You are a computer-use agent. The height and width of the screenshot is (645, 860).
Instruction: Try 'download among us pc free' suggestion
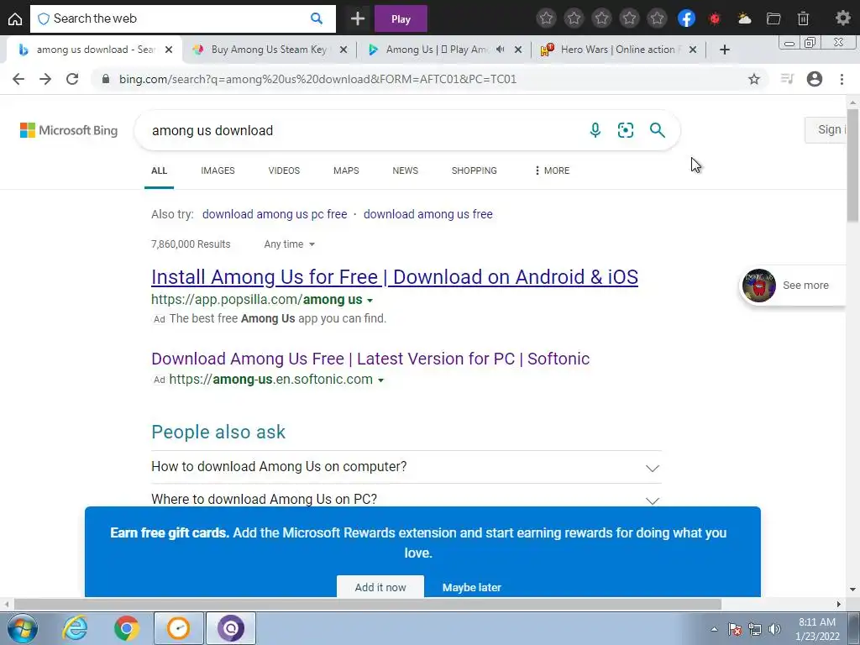(275, 214)
